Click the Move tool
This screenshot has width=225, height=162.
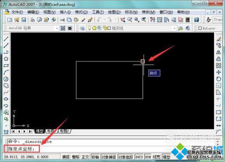pyautogui.click(x=219, y=72)
